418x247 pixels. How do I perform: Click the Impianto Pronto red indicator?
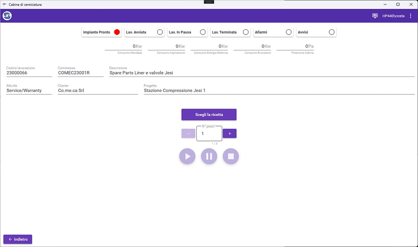pos(117,32)
